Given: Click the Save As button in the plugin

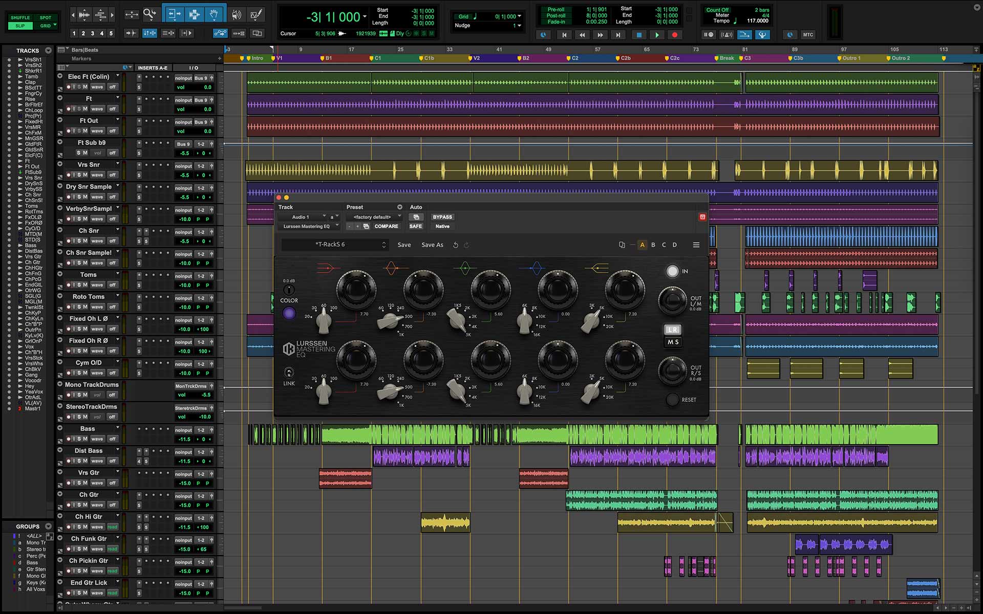Looking at the screenshot, I should coord(432,245).
